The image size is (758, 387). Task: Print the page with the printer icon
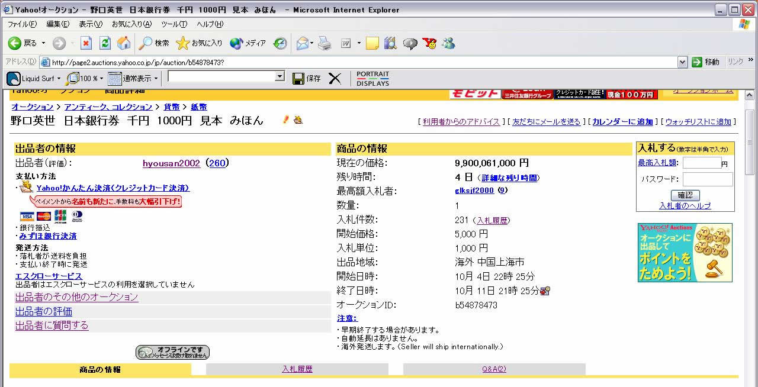(x=324, y=43)
